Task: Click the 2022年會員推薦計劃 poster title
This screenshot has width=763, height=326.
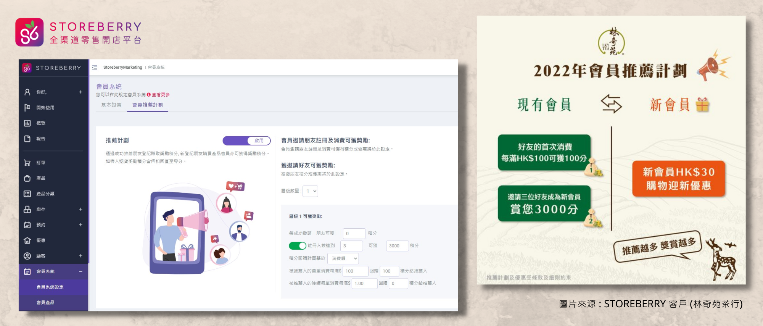Action: coord(610,71)
